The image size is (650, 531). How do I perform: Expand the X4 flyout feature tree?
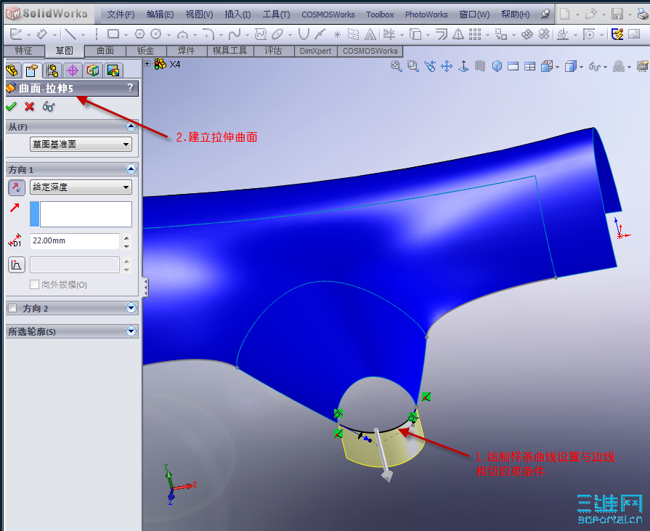coord(147,63)
